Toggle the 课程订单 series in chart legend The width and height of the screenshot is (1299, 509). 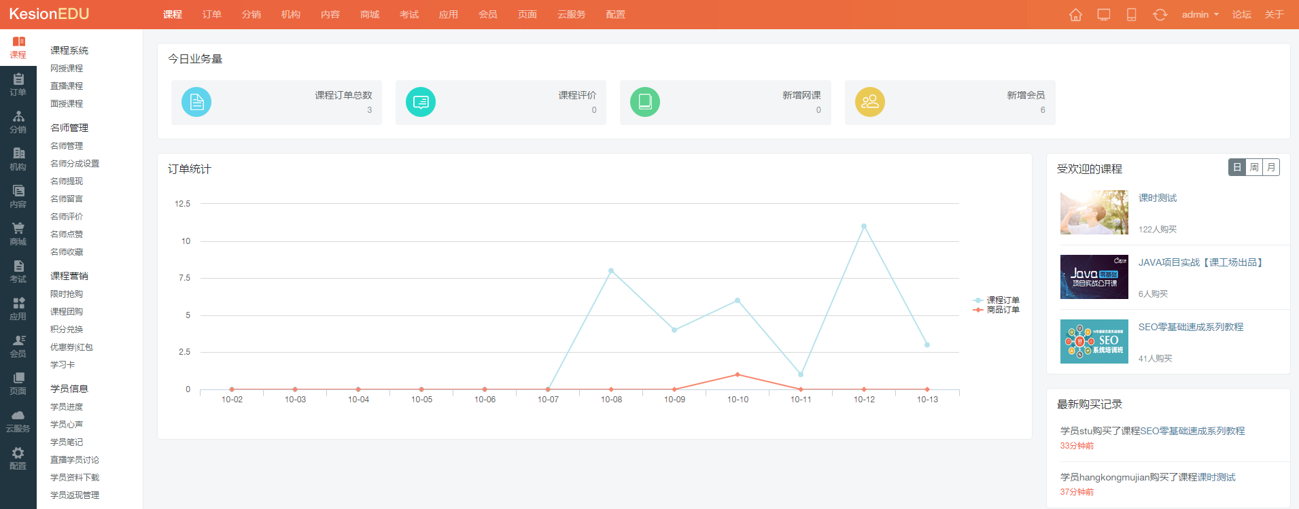[x=997, y=300]
